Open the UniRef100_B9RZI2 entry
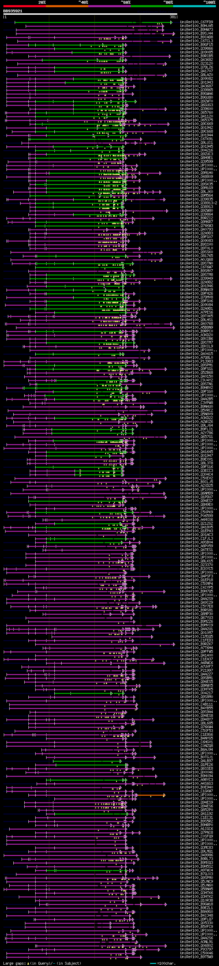This screenshot has height=966, width=219. click(196, 218)
